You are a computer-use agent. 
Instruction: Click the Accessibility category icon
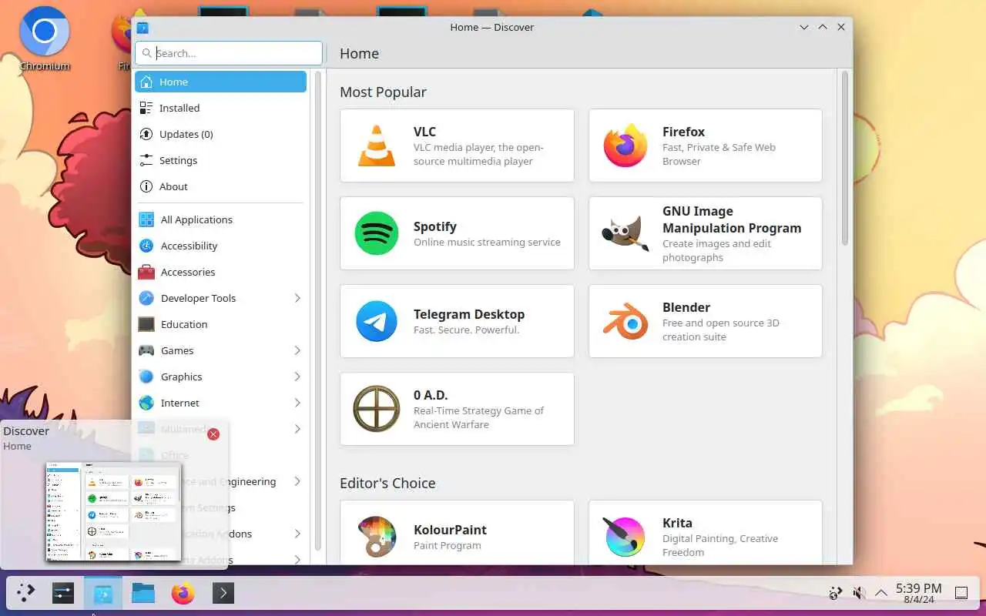pos(146,246)
